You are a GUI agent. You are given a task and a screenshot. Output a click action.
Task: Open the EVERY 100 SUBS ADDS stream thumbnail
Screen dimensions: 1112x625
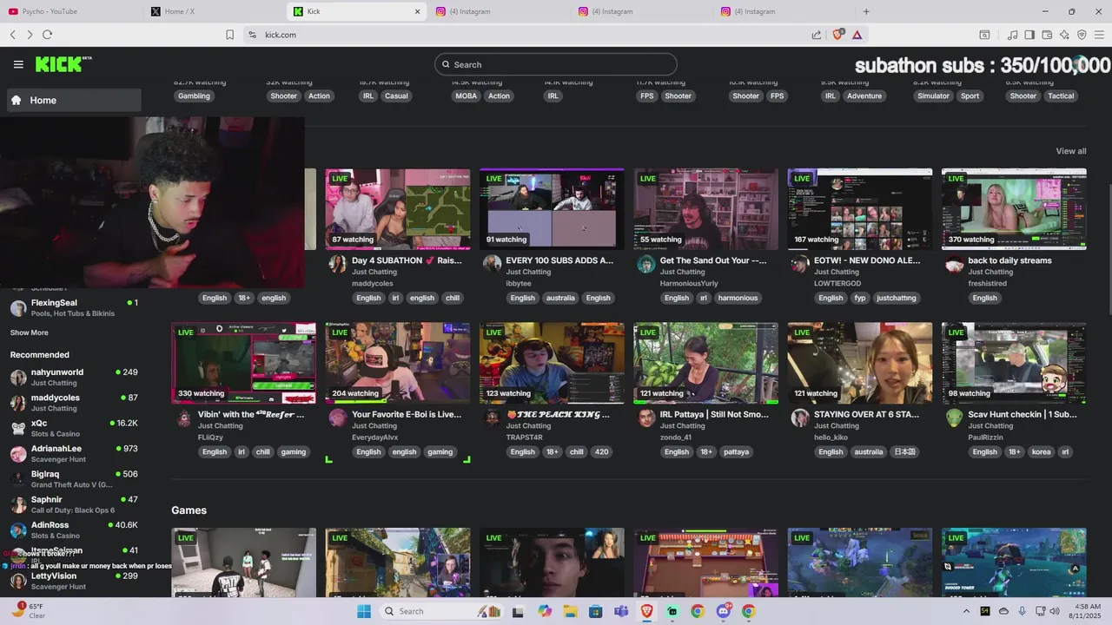pos(552,209)
